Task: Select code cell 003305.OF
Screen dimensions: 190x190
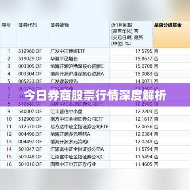Action: pyautogui.click(x=30, y=66)
